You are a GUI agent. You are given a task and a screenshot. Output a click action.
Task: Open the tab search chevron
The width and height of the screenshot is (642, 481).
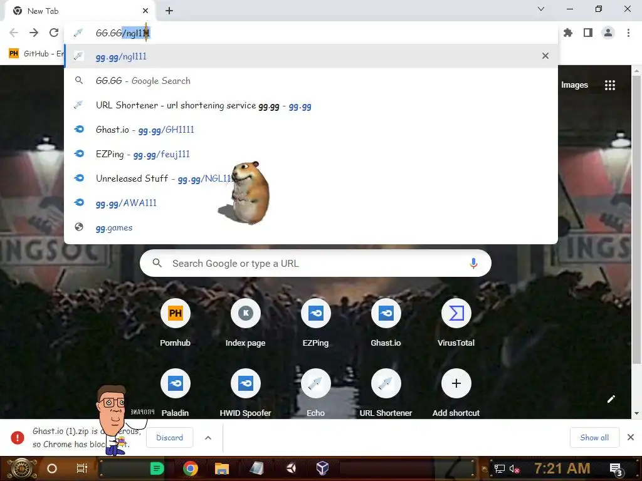541,9
